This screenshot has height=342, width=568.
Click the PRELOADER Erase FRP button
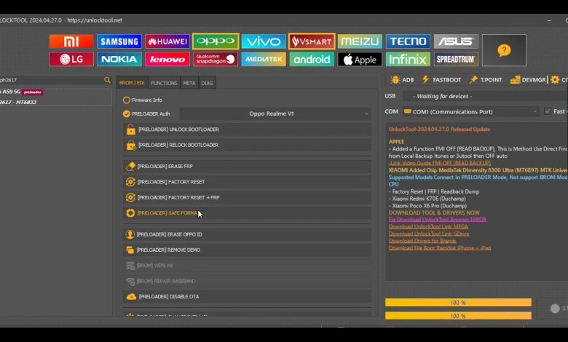coord(247,166)
